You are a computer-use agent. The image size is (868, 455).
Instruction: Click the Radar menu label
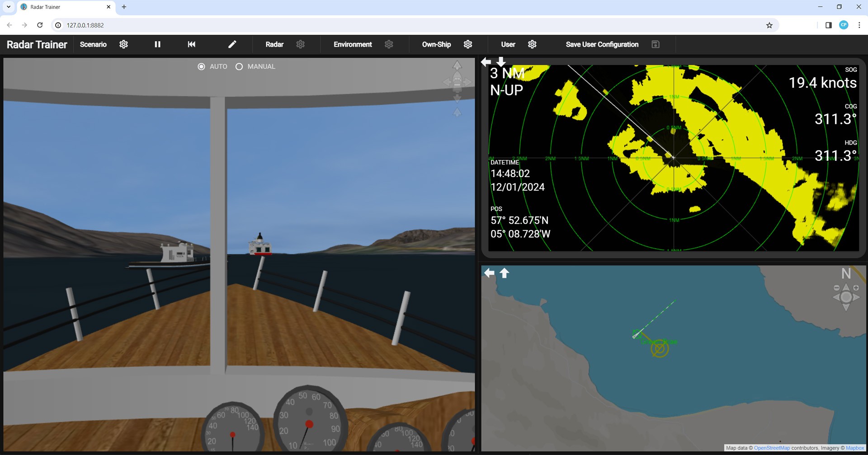[274, 44]
